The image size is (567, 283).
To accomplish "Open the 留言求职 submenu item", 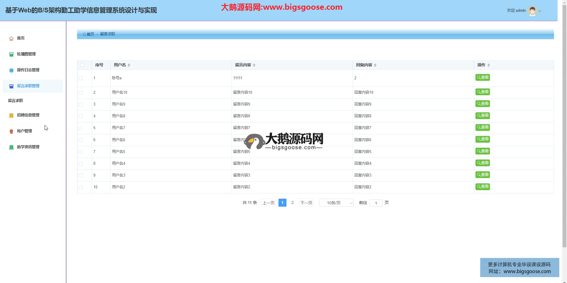I will tap(16, 101).
